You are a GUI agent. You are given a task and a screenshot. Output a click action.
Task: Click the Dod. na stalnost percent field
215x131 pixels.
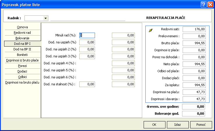(87, 84)
